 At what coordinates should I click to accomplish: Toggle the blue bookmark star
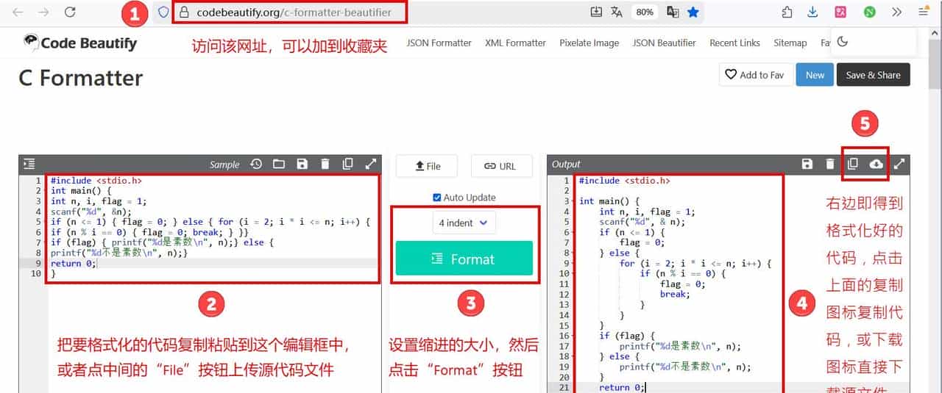point(693,12)
